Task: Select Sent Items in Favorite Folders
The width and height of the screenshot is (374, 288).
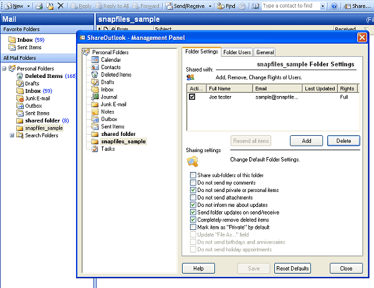Action: coord(25,47)
